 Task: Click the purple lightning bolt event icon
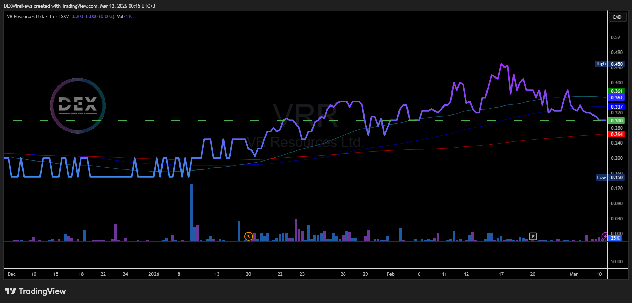point(605,237)
